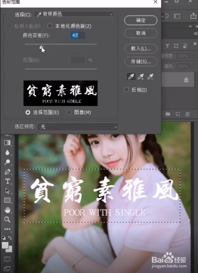Enable Localized Color Clusters checkbox

click(x=50, y=26)
